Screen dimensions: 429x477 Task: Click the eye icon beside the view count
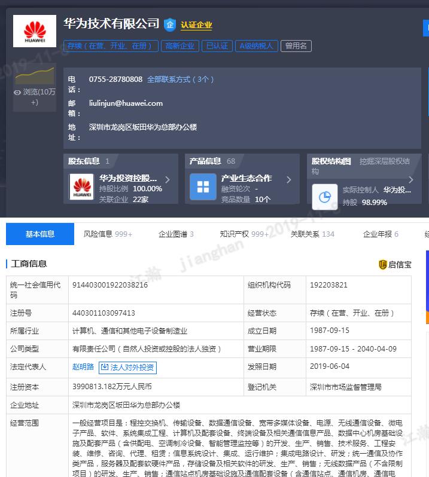pos(17,92)
